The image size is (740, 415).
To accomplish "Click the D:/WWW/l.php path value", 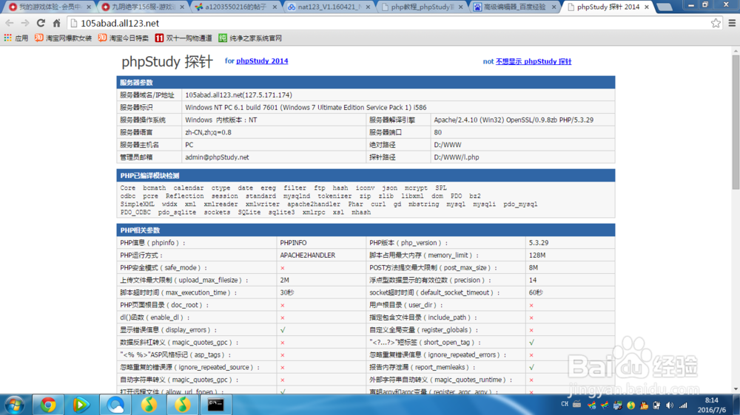I will (x=457, y=157).
